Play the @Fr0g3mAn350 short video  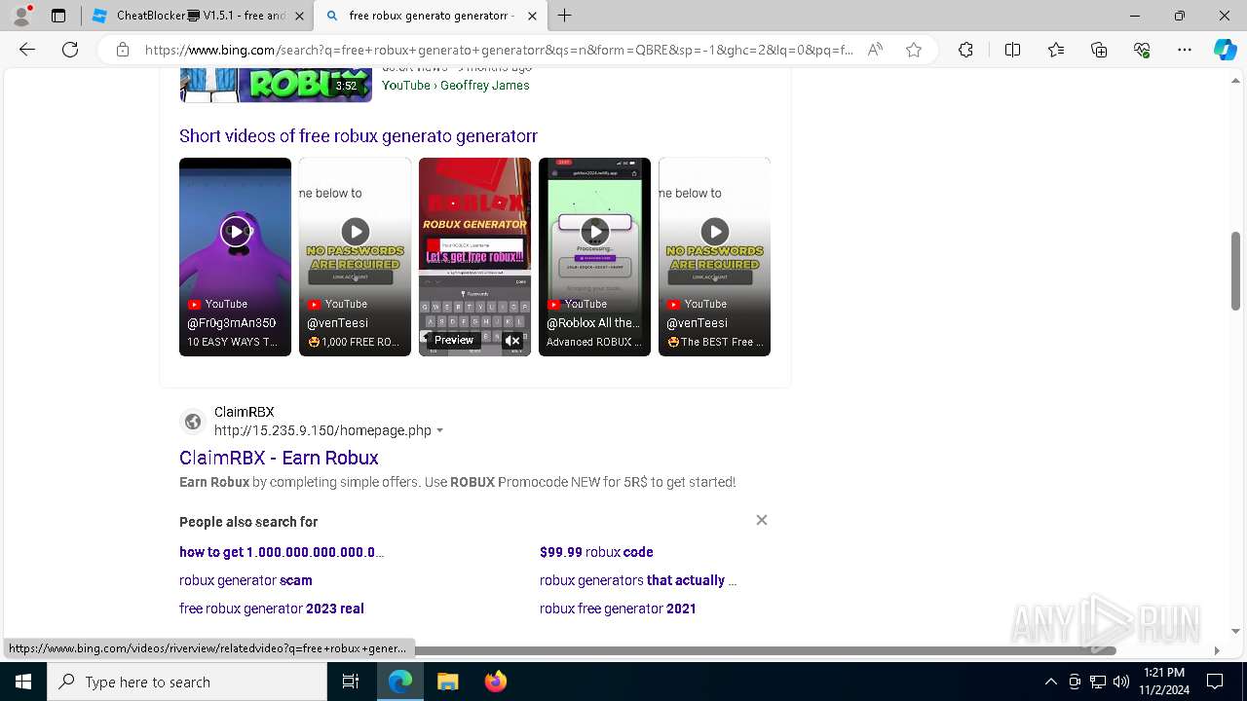(235, 257)
